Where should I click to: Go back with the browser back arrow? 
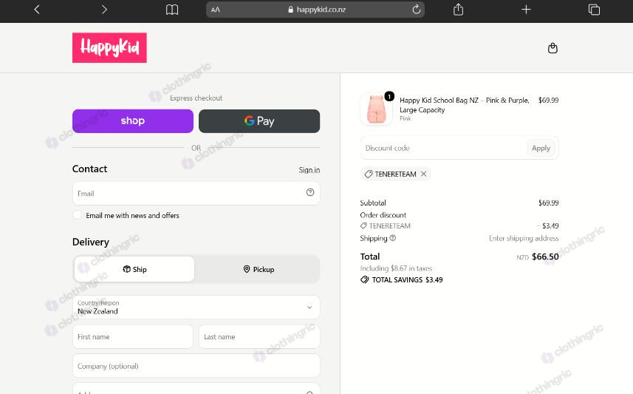click(x=37, y=10)
